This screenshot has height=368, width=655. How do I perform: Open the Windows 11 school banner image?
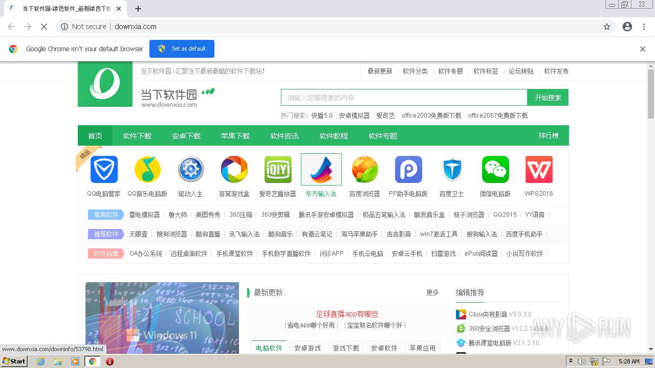click(x=162, y=318)
